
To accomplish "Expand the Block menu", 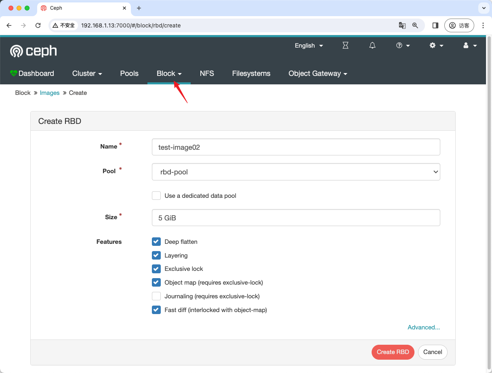I will pyautogui.click(x=169, y=73).
